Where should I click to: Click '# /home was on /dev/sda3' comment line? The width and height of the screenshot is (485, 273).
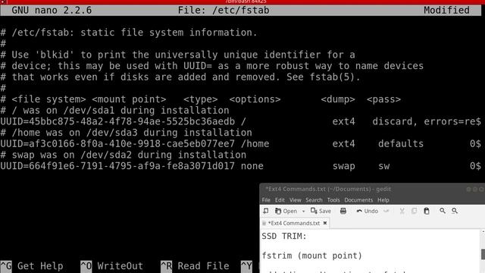[127, 133]
